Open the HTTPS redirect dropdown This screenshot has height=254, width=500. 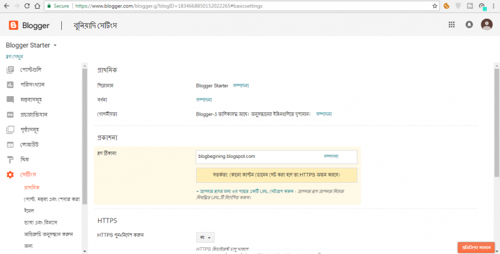[x=205, y=237]
